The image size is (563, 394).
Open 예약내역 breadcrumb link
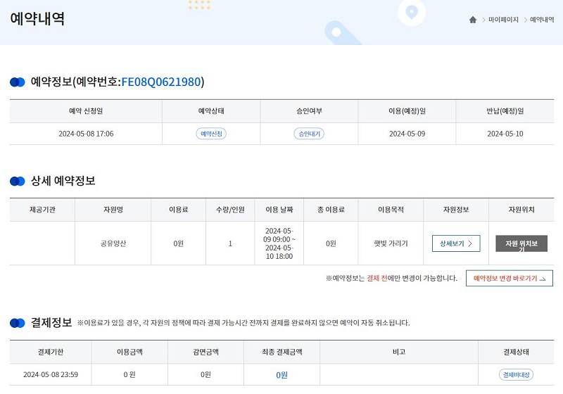click(542, 20)
